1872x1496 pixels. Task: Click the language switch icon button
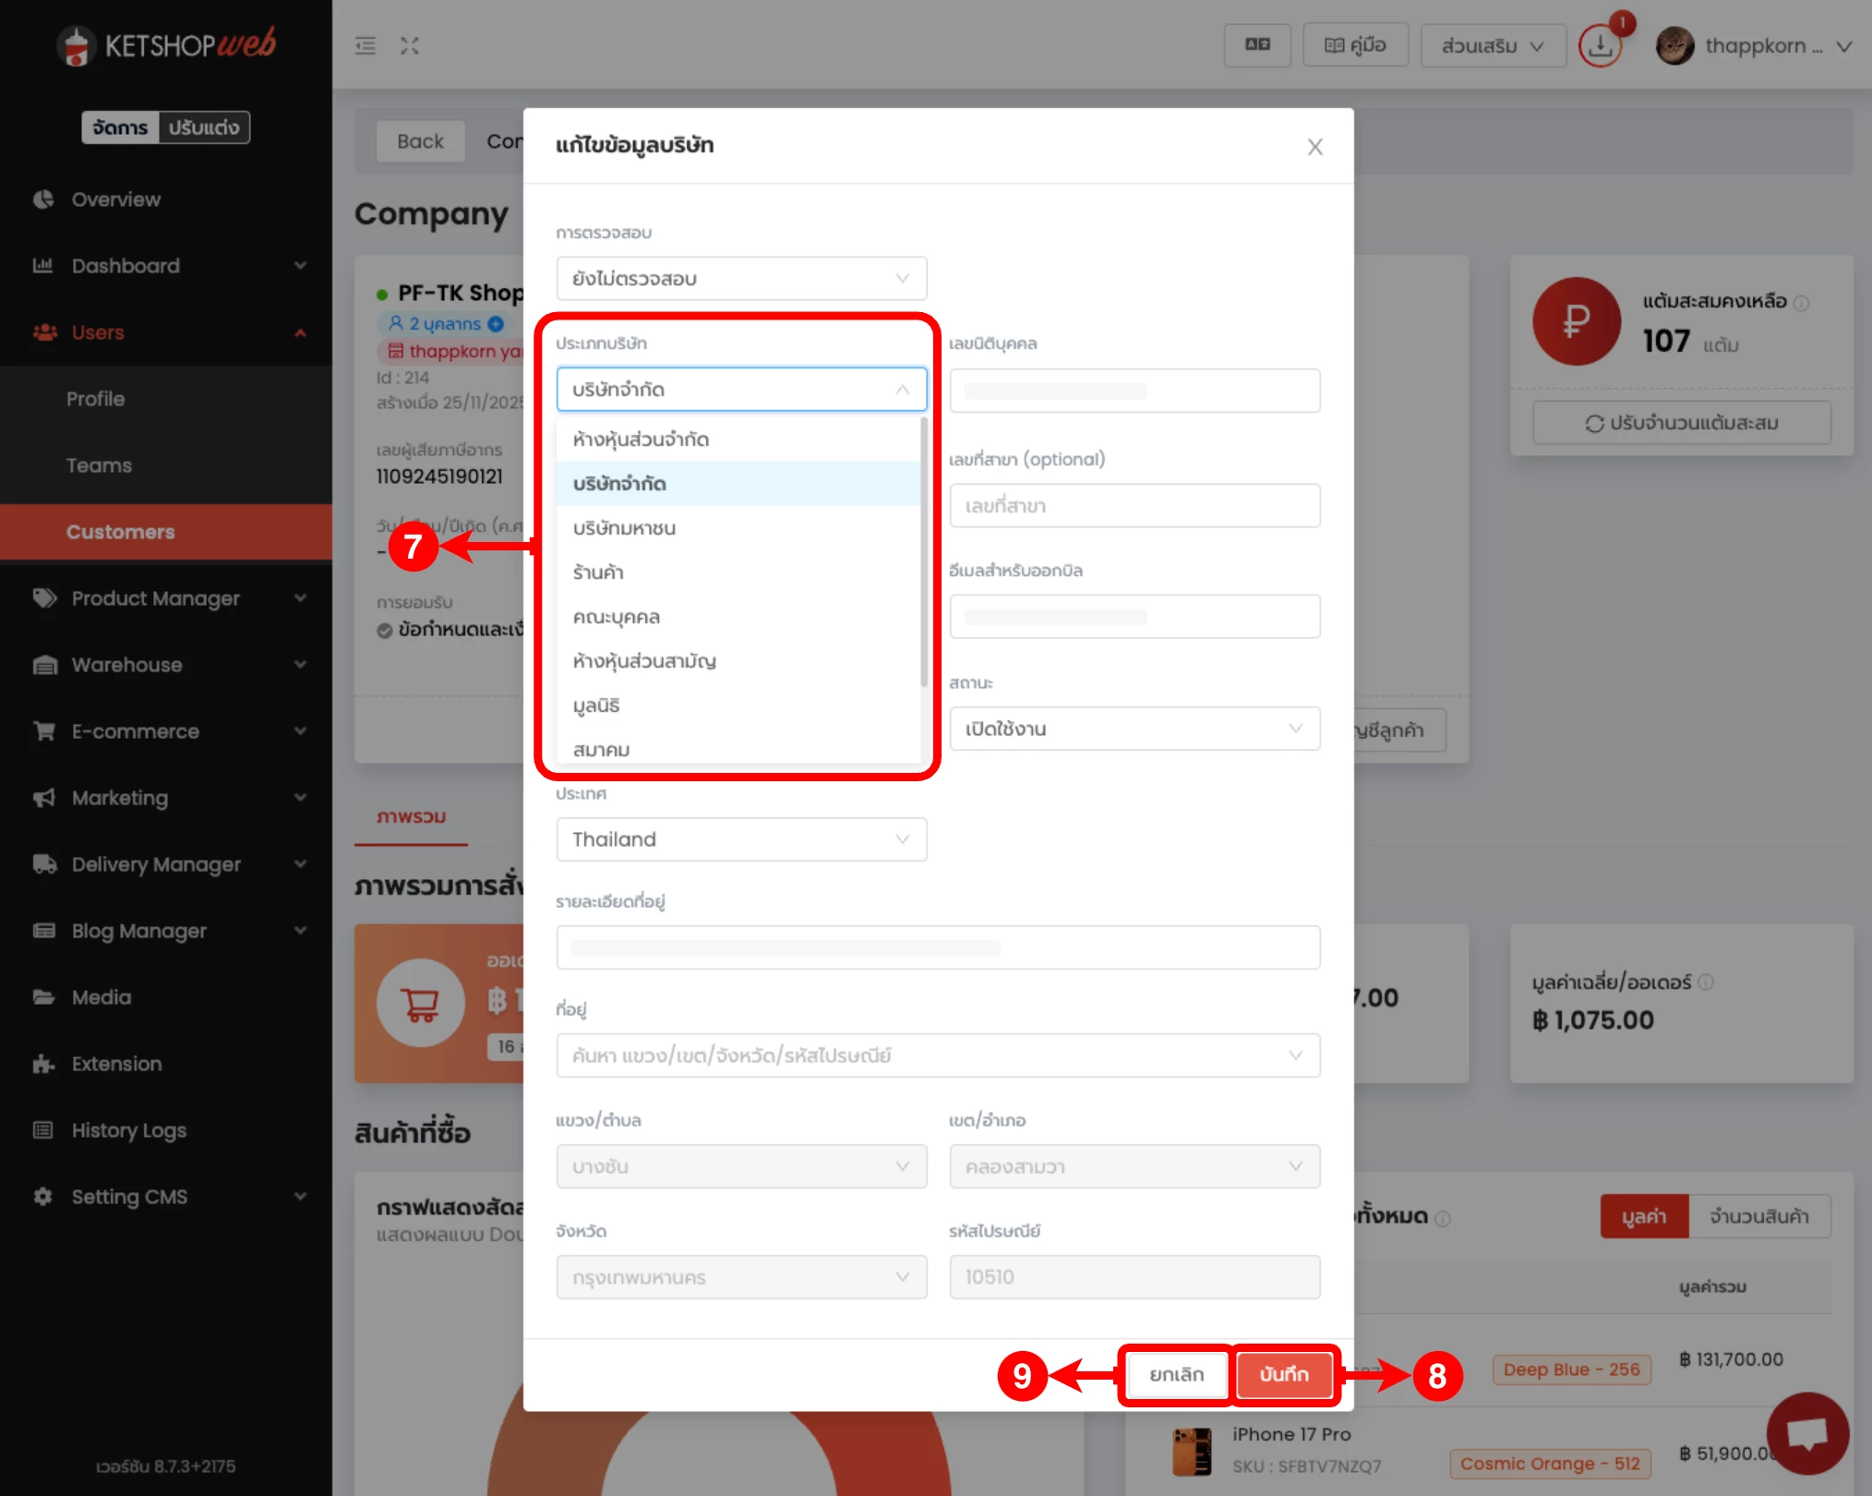pos(1257,45)
